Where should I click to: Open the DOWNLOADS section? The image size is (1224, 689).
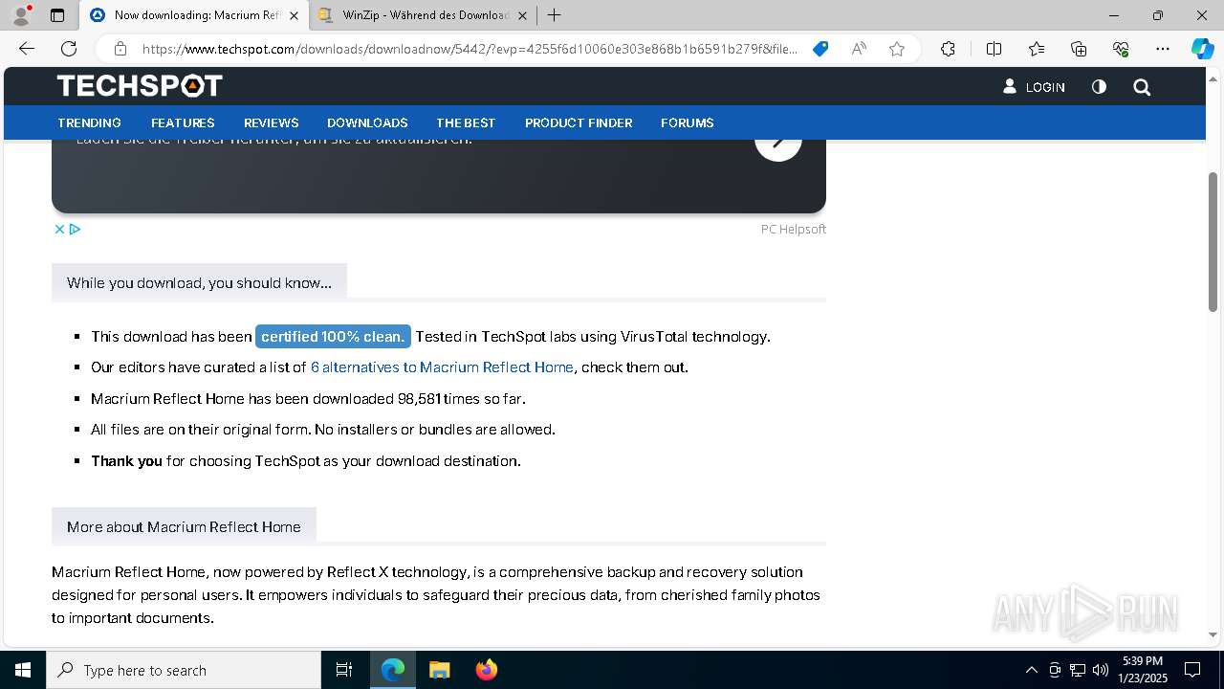pyautogui.click(x=367, y=122)
